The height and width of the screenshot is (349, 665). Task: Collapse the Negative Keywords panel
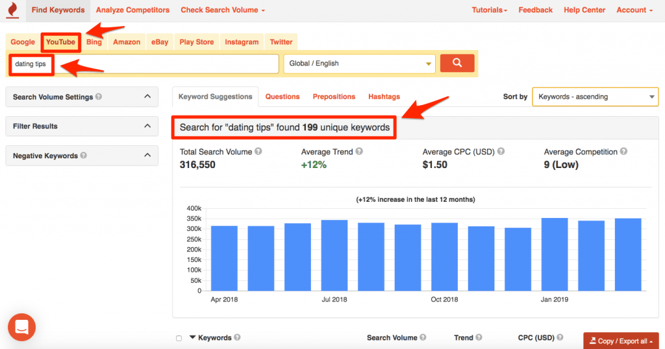click(x=147, y=156)
